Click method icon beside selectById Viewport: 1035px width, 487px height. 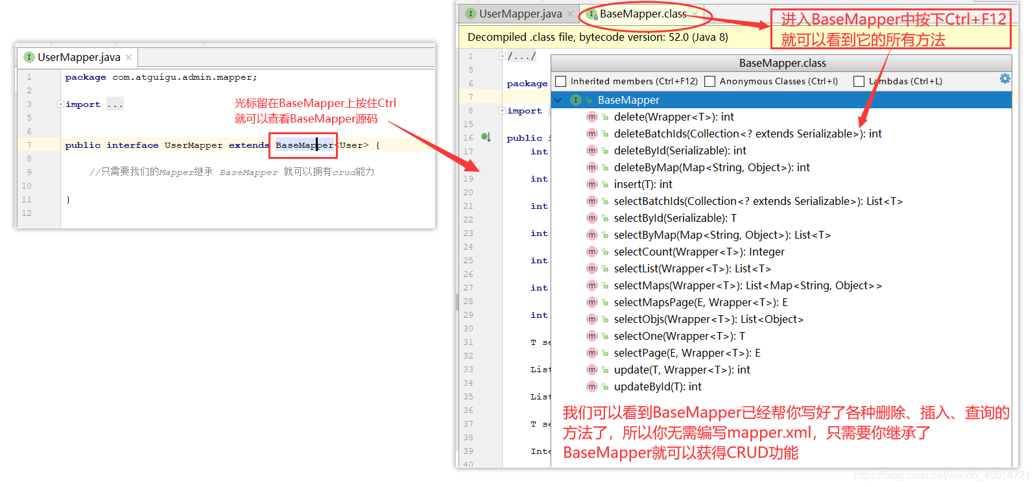pos(591,218)
